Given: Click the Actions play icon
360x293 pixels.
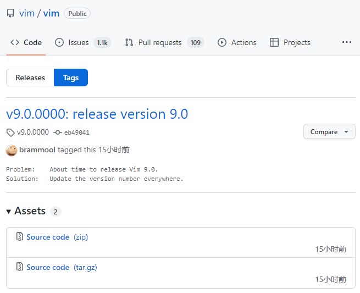Looking at the screenshot, I should click(222, 42).
